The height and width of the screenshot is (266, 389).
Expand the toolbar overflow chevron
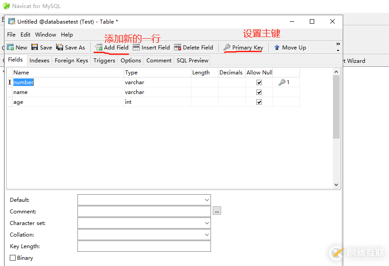tap(338, 44)
